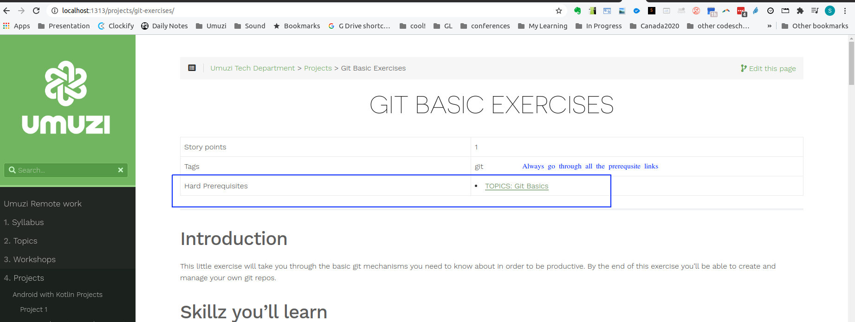Open the Chrome extensions puzzle icon
The width and height of the screenshot is (855, 322).
pos(800,11)
